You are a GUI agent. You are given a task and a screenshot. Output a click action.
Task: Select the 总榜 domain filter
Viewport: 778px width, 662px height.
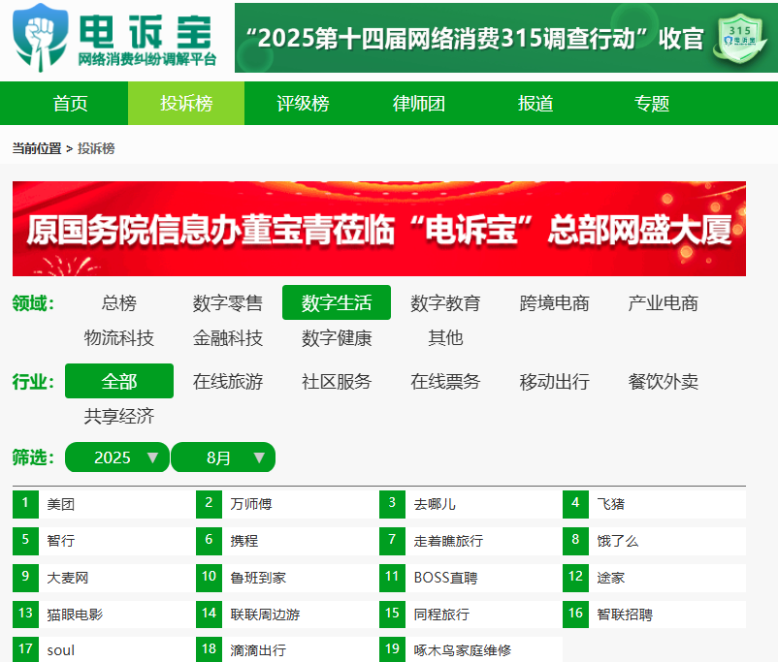119,302
